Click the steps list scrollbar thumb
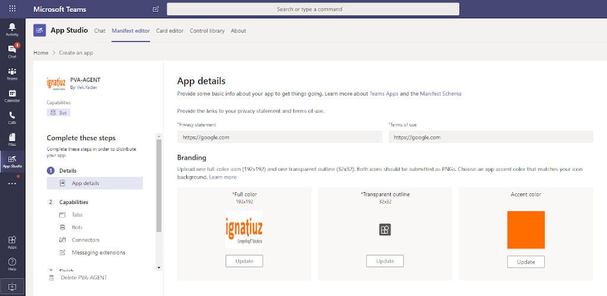The height and width of the screenshot is (296, 607). [x=159, y=186]
